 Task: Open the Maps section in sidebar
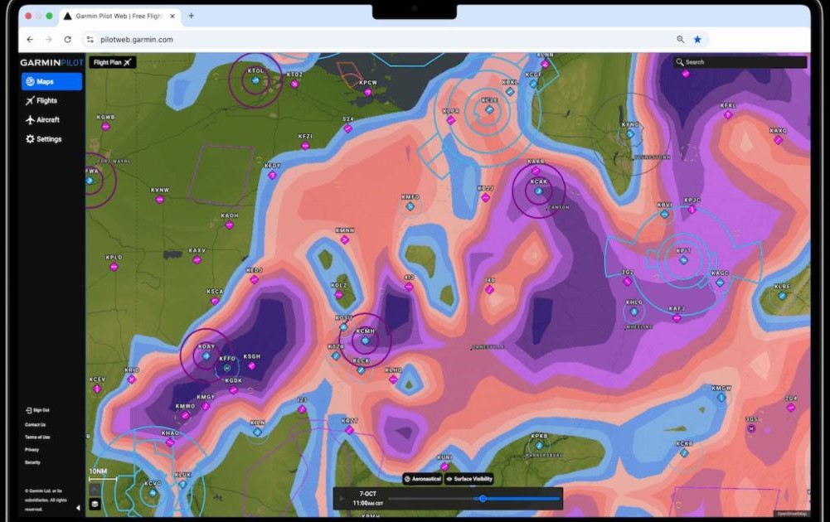(51, 81)
